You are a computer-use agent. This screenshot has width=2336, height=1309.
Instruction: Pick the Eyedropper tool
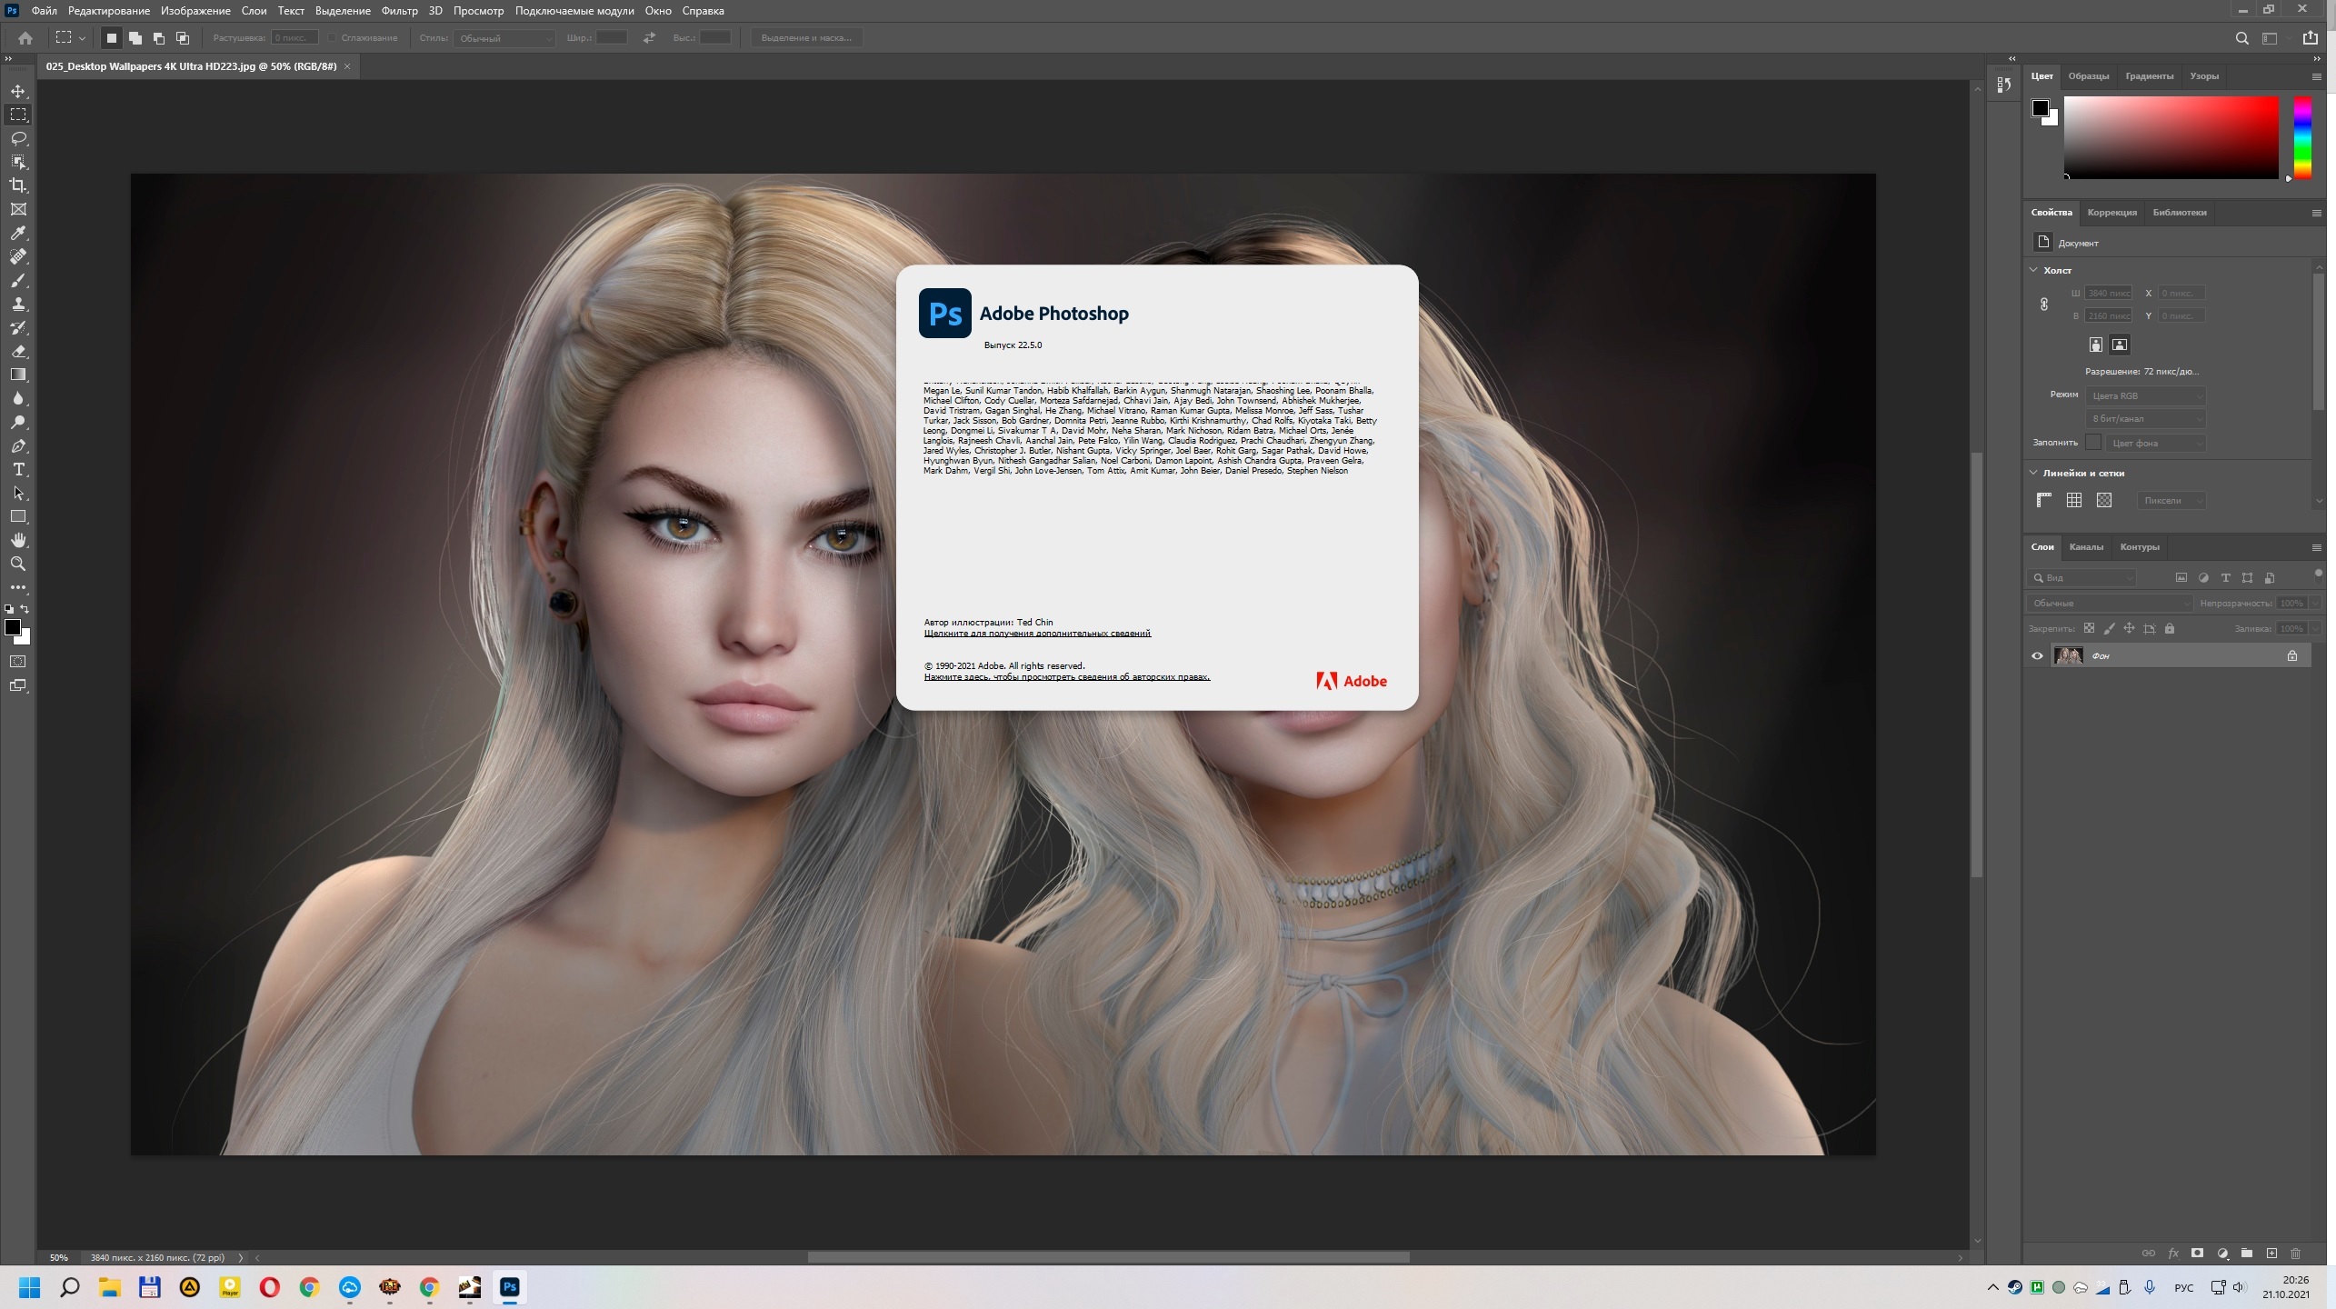coord(18,233)
